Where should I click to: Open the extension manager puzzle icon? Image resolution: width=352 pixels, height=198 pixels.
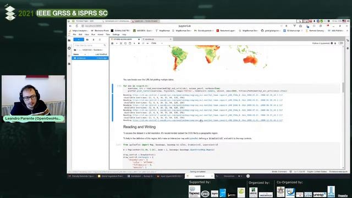[69, 64]
